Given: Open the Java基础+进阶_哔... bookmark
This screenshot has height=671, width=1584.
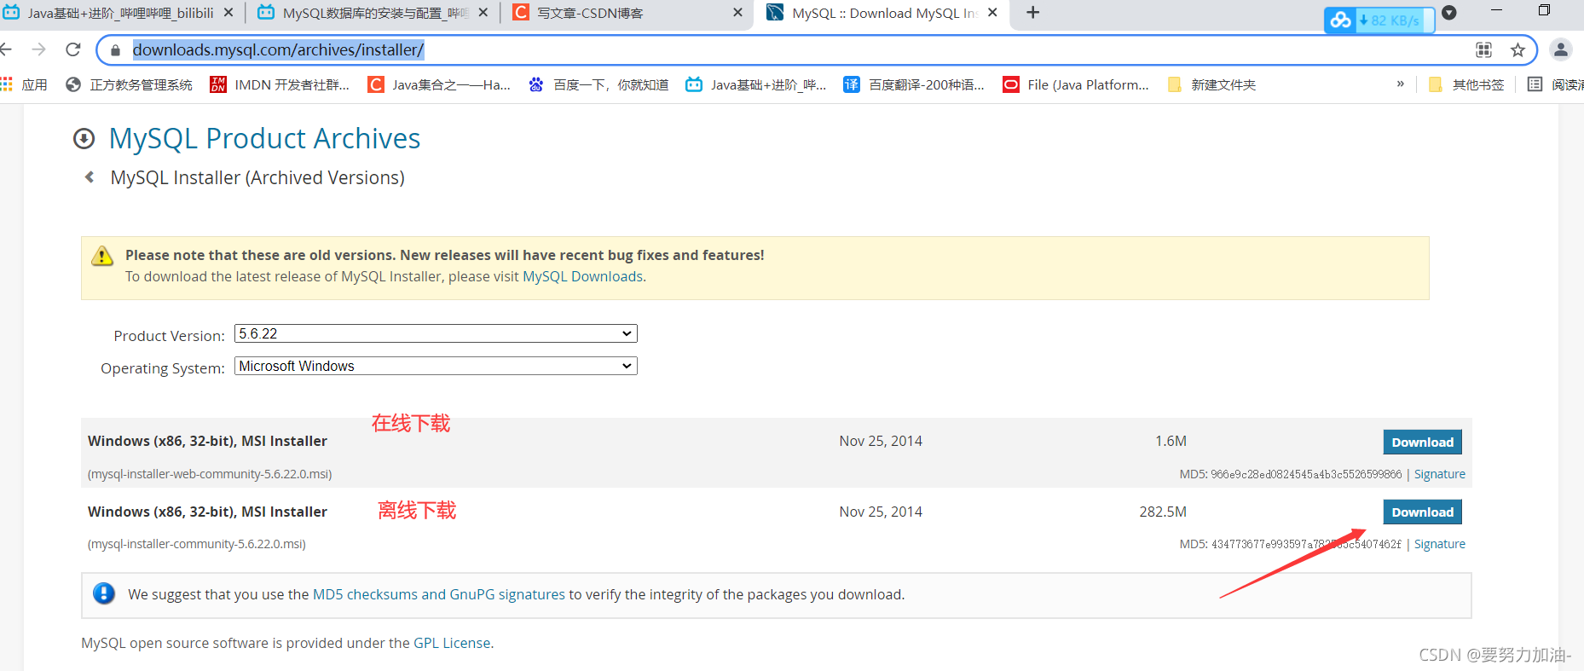Looking at the screenshot, I should (x=756, y=84).
